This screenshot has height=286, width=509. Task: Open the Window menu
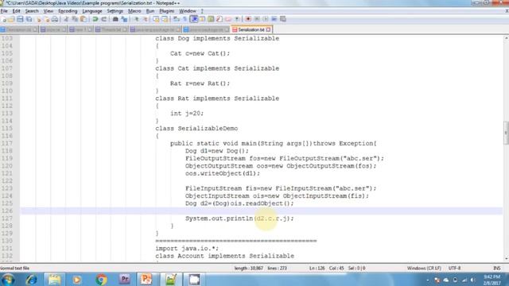[x=188, y=11]
